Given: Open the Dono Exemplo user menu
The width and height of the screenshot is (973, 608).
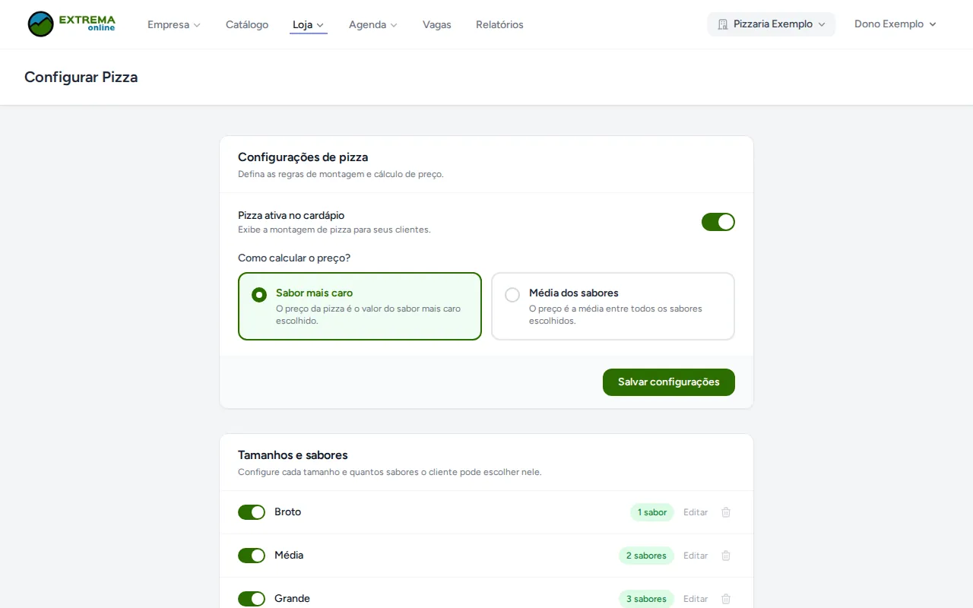Looking at the screenshot, I should pyautogui.click(x=895, y=24).
